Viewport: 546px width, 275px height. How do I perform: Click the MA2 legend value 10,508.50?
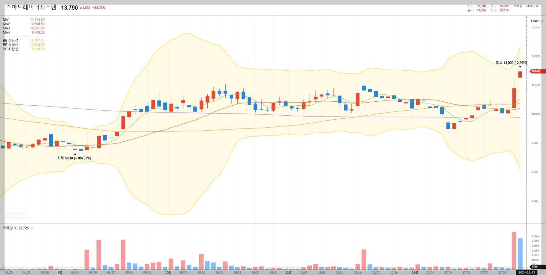click(x=37, y=24)
